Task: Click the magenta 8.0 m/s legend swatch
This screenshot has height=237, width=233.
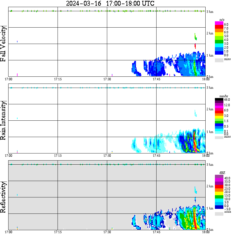Action: [219, 23]
